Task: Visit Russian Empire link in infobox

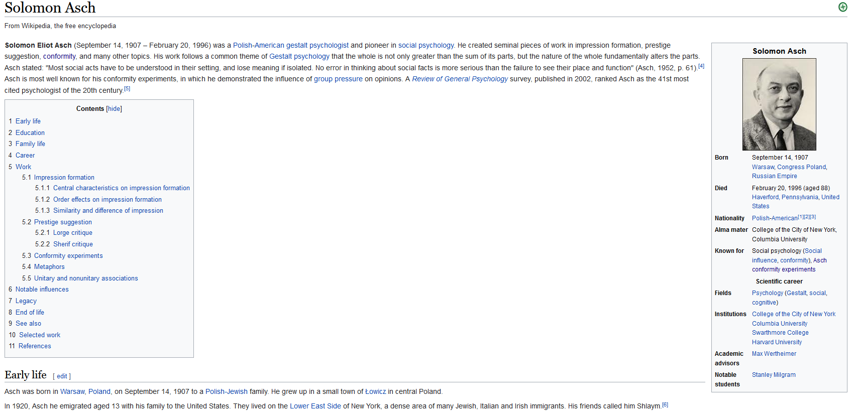Action: coord(775,176)
